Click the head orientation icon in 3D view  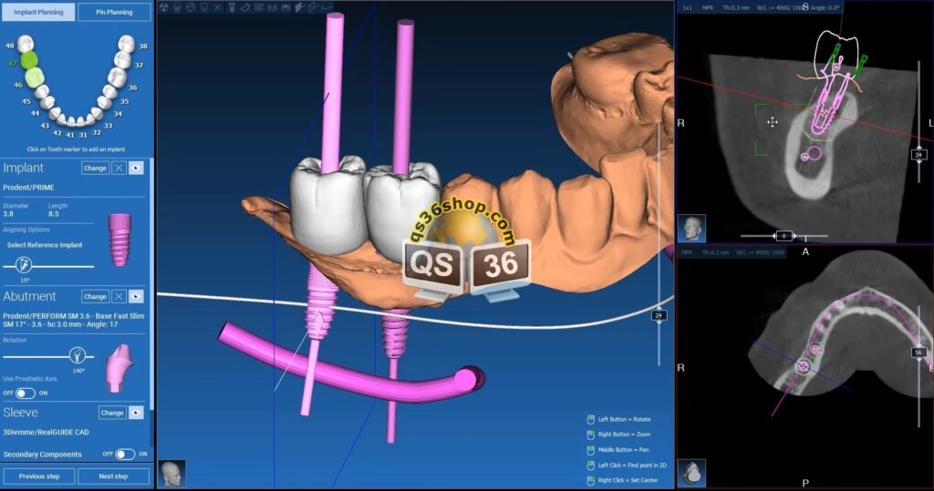coord(171,473)
